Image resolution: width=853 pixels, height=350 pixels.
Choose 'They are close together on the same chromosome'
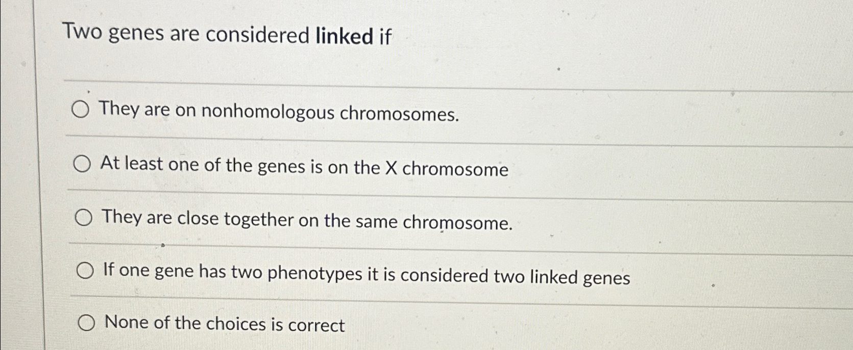click(x=83, y=218)
